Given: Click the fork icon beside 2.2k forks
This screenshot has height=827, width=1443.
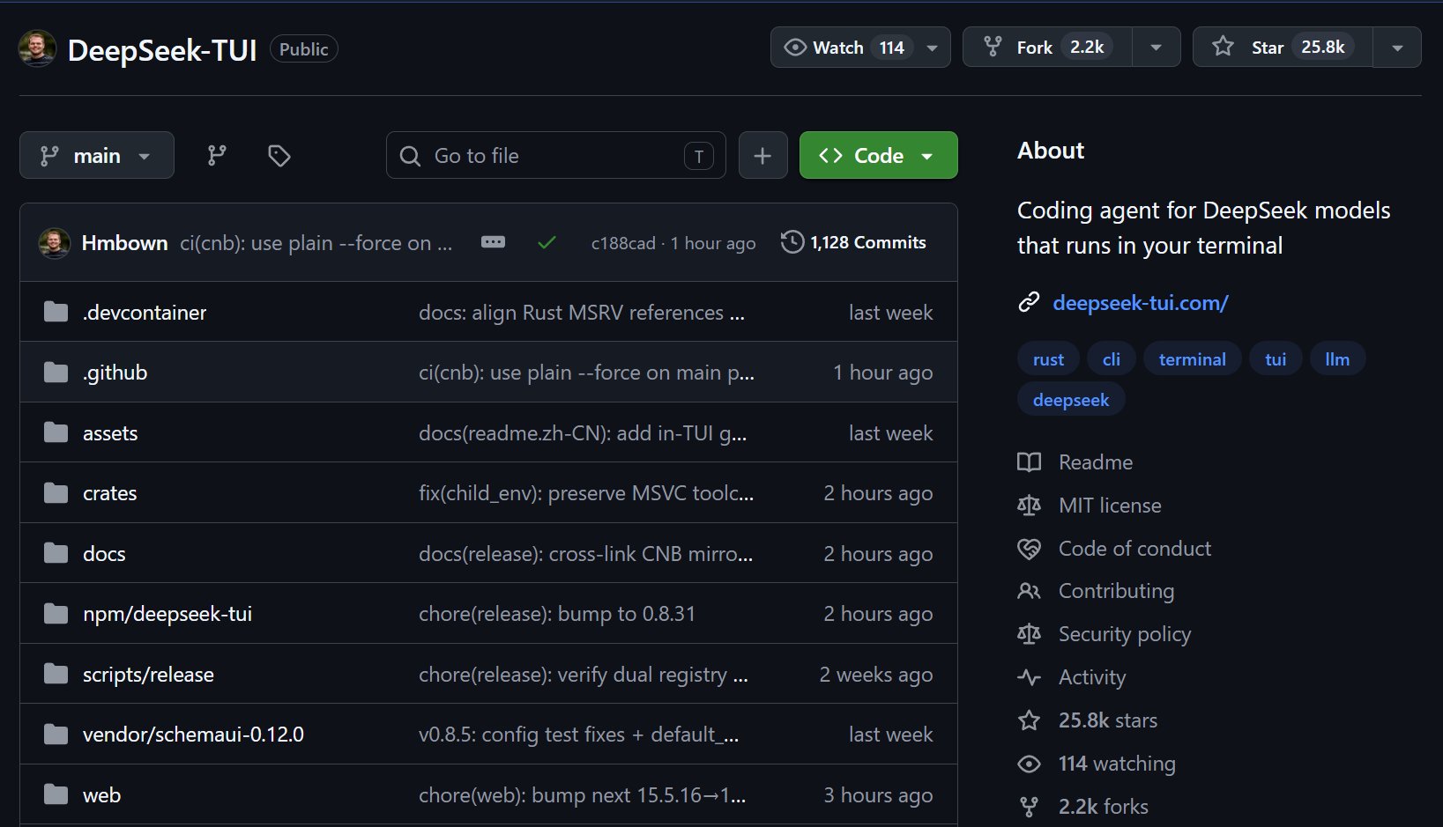Looking at the screenshot, I should [x=1029, y=807].
